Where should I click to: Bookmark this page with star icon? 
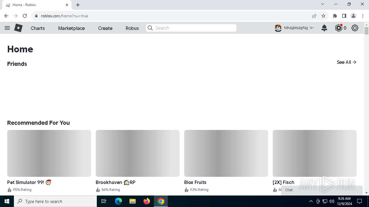coord(323,16)
